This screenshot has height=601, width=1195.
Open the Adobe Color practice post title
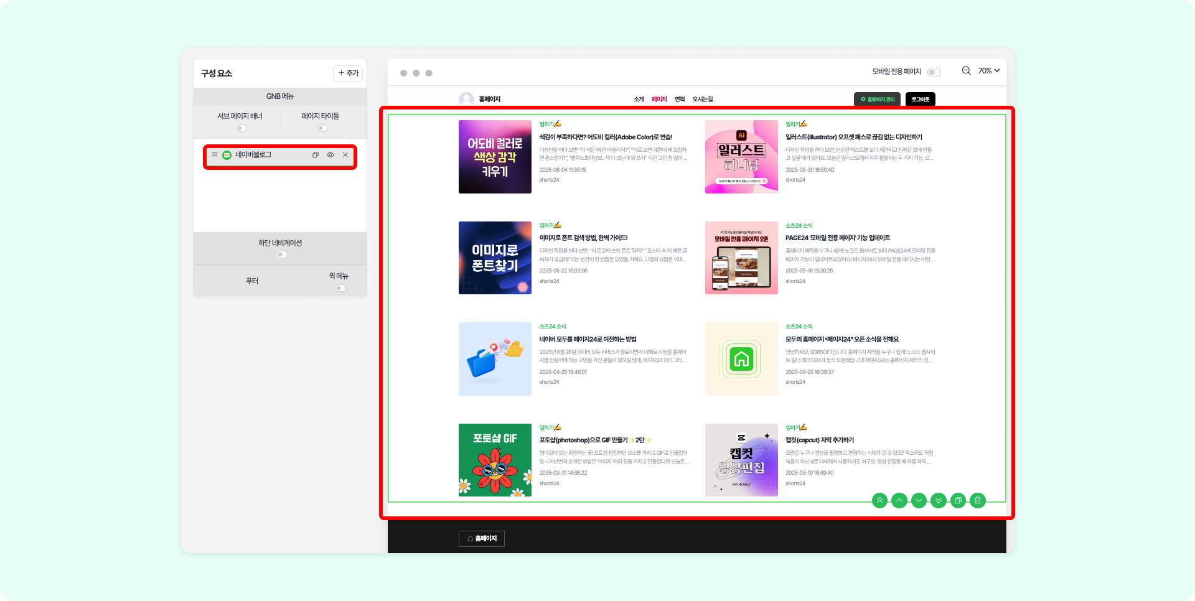point(606,137)
